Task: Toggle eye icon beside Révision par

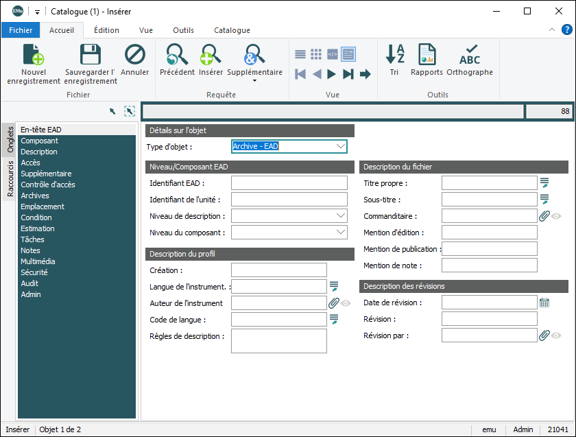Action: pos(557,335)
